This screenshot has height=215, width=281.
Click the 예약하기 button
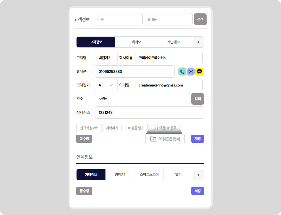tap(112, 128)
